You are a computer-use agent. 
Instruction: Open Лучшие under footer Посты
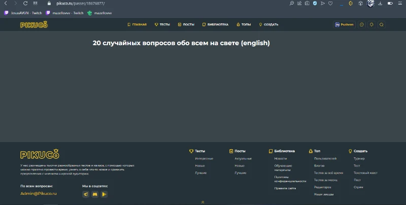241,173
